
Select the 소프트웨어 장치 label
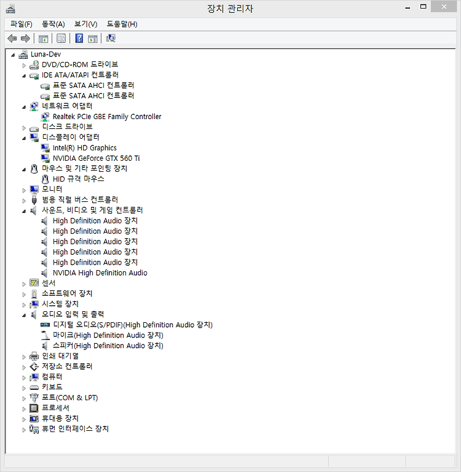tap(67, 293)
